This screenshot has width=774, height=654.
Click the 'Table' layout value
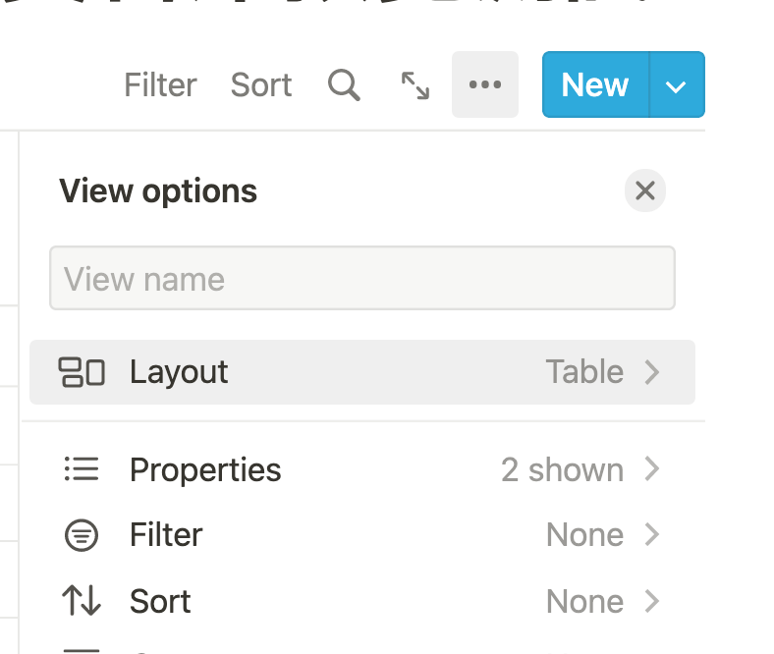584,371
